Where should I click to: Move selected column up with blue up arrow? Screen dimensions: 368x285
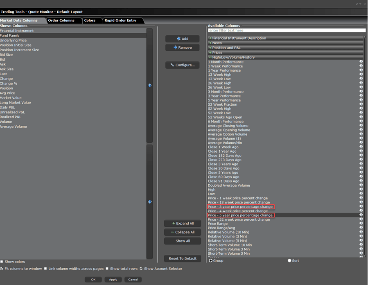click(x=149, y=85)
